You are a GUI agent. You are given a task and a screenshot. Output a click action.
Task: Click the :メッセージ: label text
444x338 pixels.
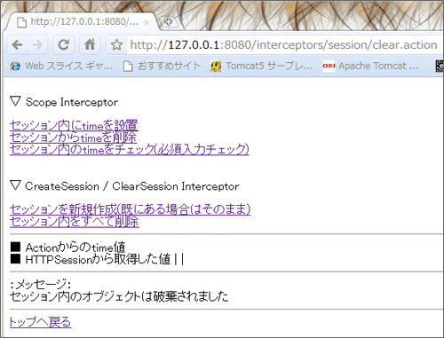pyautogui.click(x=40, y=285)
